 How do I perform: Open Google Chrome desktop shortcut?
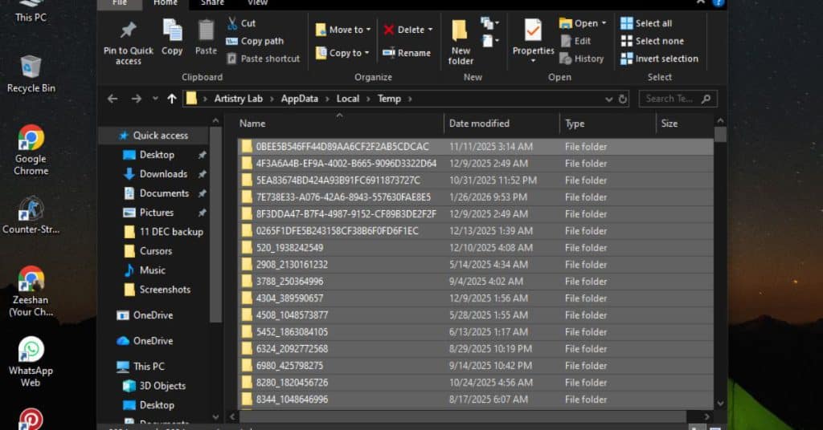pos(31,138)
